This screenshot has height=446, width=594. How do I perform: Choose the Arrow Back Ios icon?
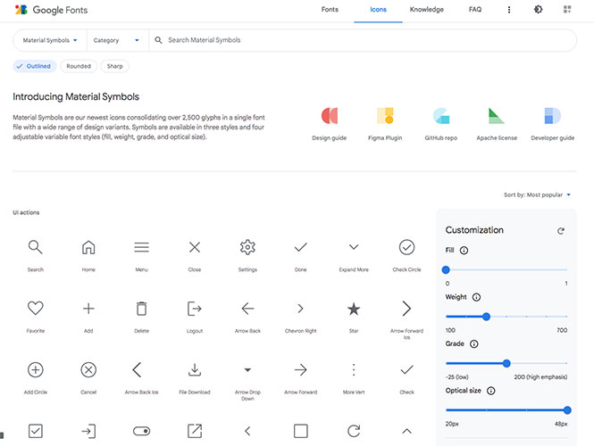(138, 369)
